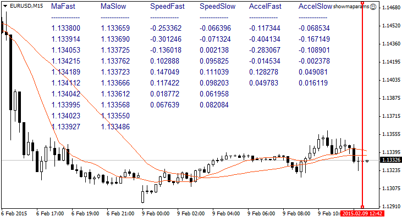Click the smiley face expert advisor icon
The width and height of the screenshot is (402, 217).
(x=373, y=7)
